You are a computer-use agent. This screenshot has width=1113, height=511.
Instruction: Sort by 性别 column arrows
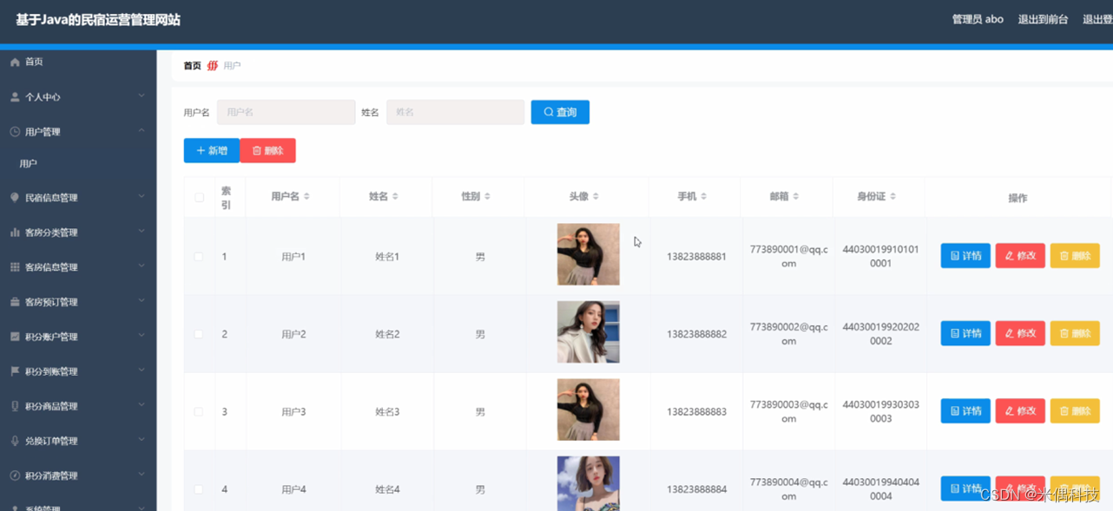[x=487, y=197]
